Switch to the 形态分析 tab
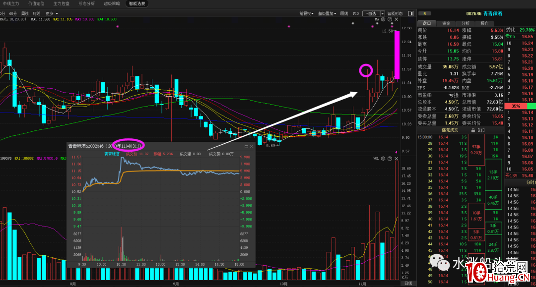The height and width of the screenshot is (287, 536). point(86,3)
